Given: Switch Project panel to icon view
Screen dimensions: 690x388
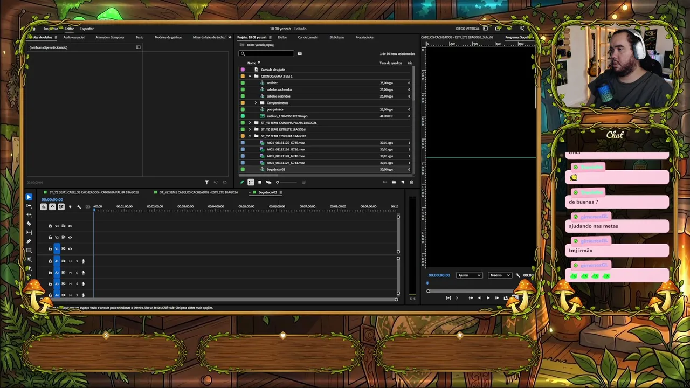Looking at the screenshot, I should point(259,182).
